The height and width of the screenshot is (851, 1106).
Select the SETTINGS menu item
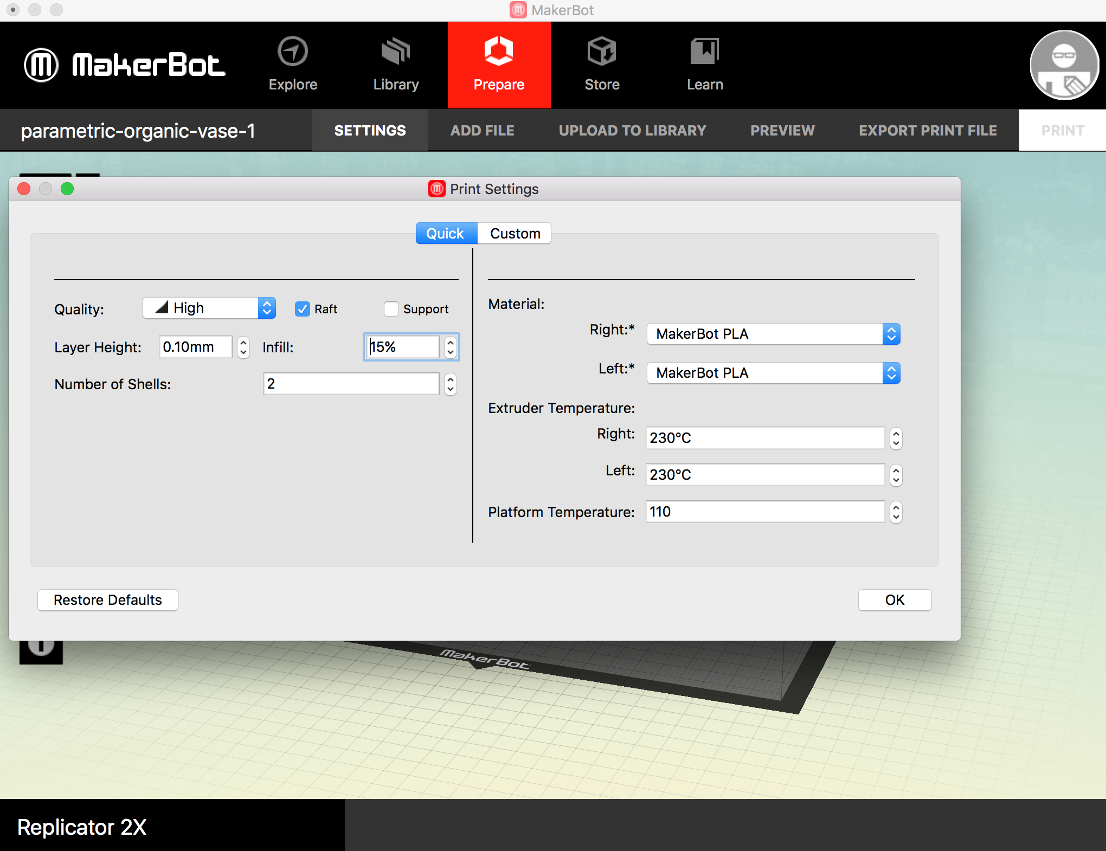(370, 130)
